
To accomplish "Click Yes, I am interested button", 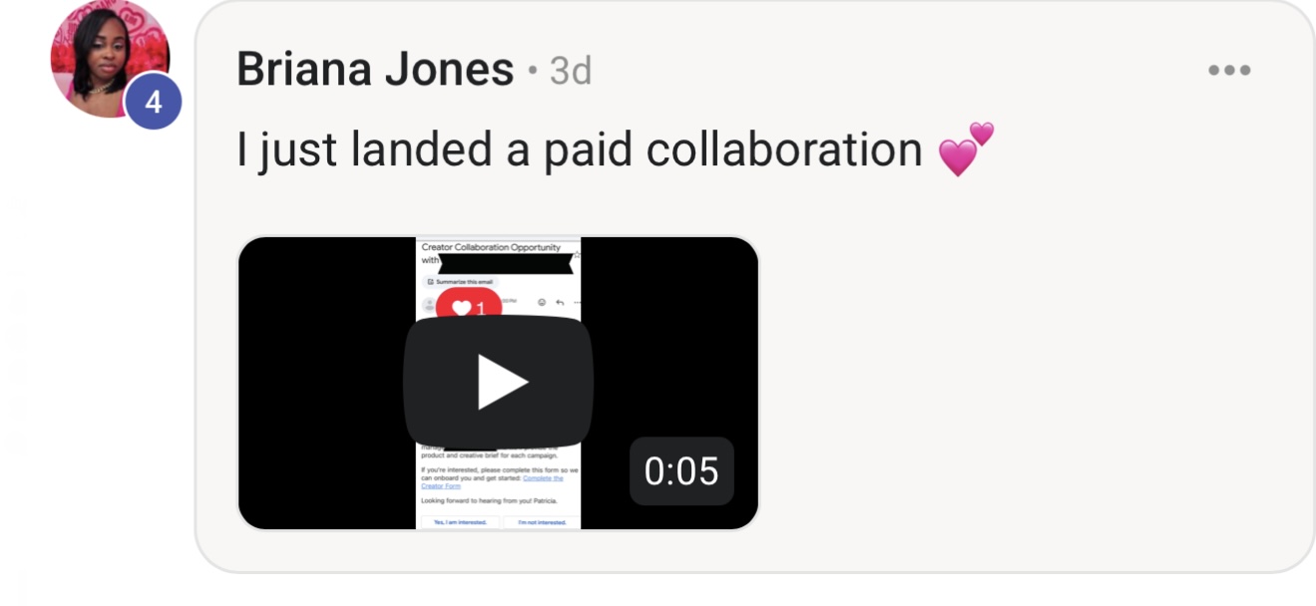I will click(460, 522).
